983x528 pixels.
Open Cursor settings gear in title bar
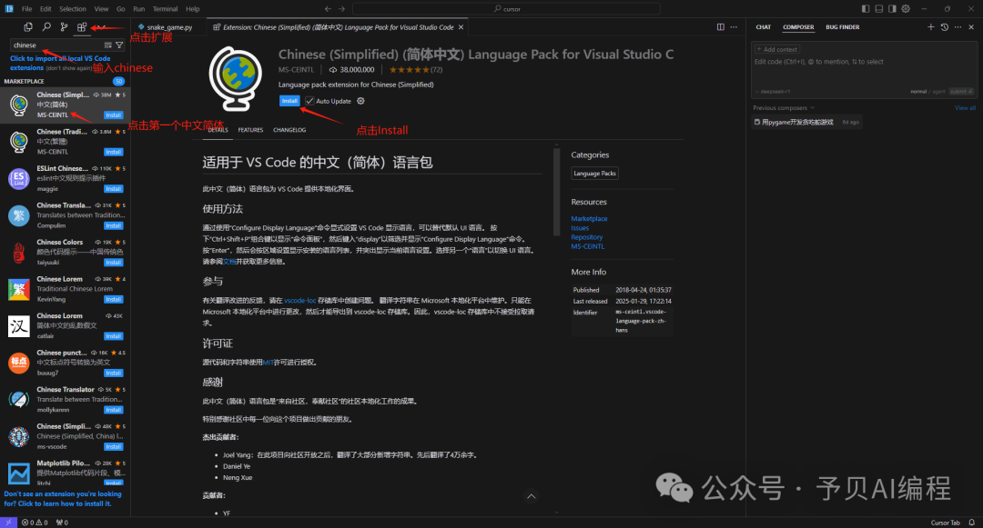click(x=906, y=9)
